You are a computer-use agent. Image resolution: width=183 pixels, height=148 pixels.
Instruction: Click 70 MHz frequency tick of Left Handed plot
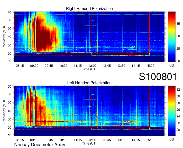click(x=9, y=87)
